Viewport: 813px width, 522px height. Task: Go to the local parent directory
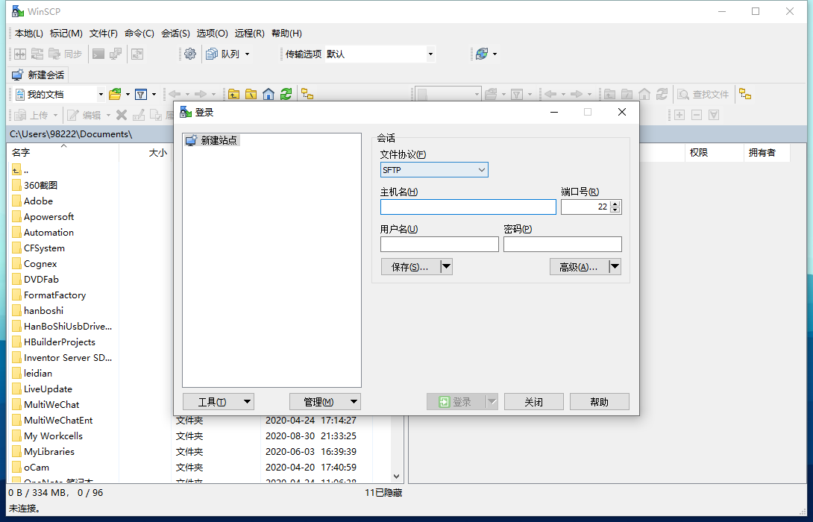pos(234,95)
